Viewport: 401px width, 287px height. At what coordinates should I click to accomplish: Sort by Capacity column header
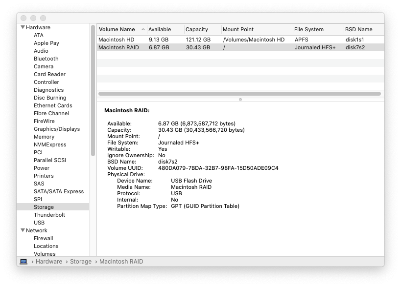click(197, 29)
